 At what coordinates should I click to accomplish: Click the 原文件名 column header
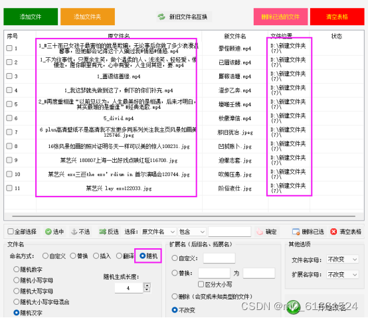[x=119, y=36]
